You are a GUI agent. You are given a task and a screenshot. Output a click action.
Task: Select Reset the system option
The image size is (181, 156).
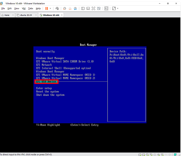click(x=47, y=92)
